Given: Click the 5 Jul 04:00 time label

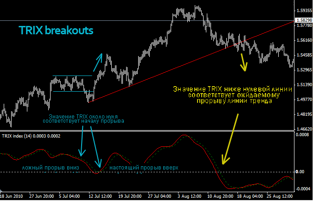Looking at the screenshot, I should coord(70,196).
